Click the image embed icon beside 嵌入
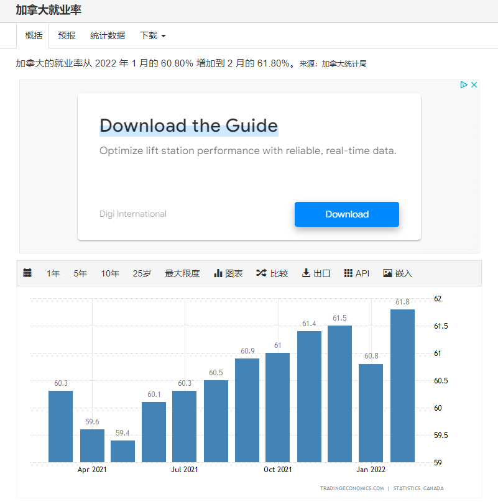Image resolution: width=498 pixels, height=502 pixels. click(387, 273)
